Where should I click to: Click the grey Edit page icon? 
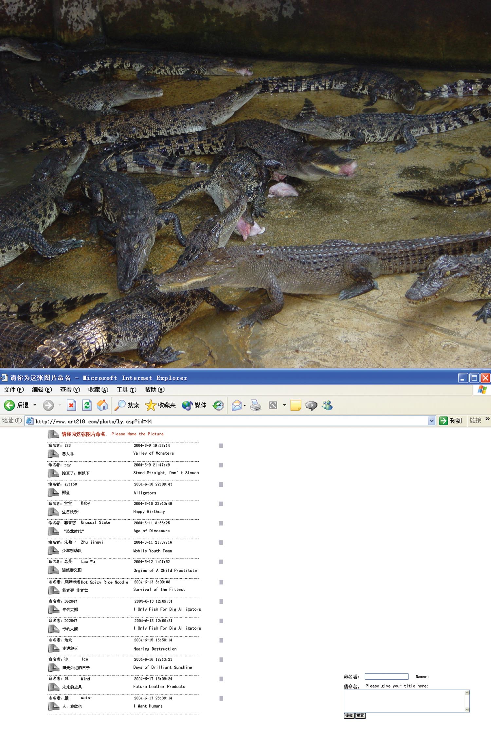[273, 405]
